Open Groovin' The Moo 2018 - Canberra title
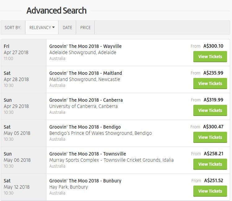Viewport: 232px width, 201px height. 86,100
